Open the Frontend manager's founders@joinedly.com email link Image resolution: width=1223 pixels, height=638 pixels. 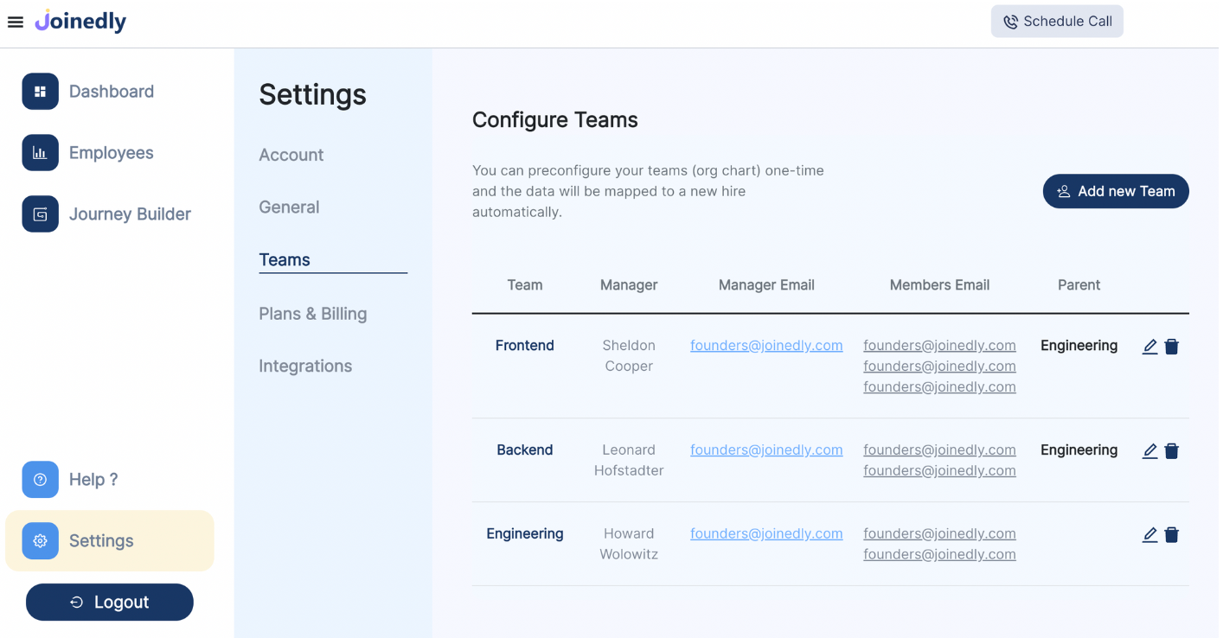(x=766, y=345)
